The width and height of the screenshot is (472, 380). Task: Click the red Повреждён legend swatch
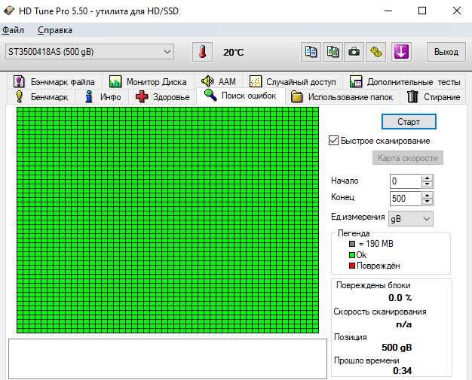(x=352, y=266)
